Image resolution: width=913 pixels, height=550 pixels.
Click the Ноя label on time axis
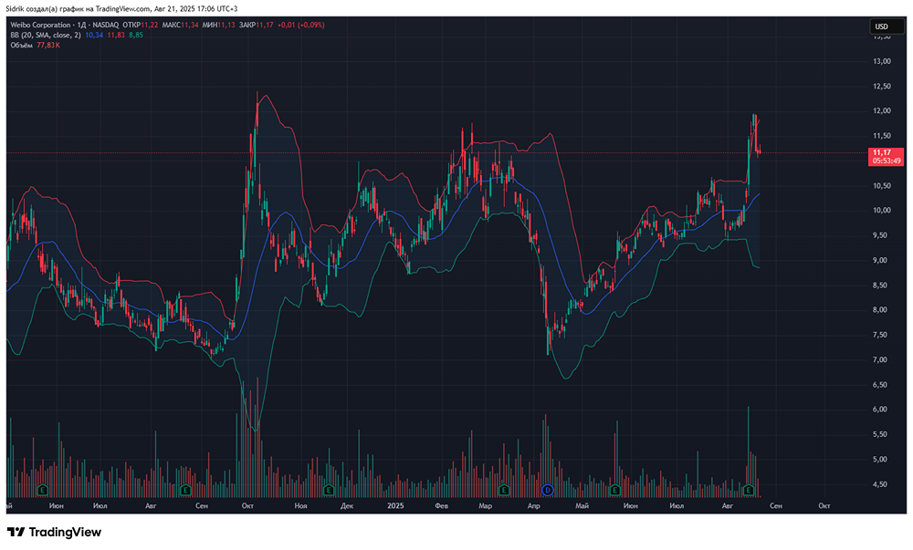coord(300,506)
